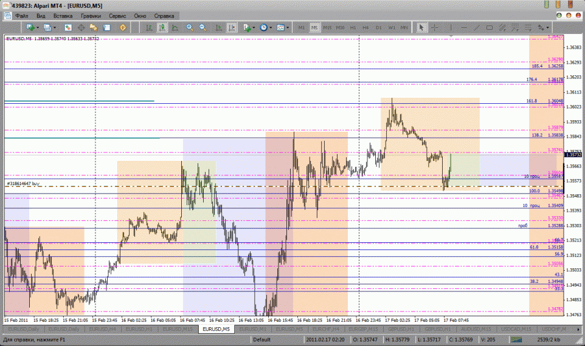Expand the Profiles dropdown arrow

tap(55, 27)
